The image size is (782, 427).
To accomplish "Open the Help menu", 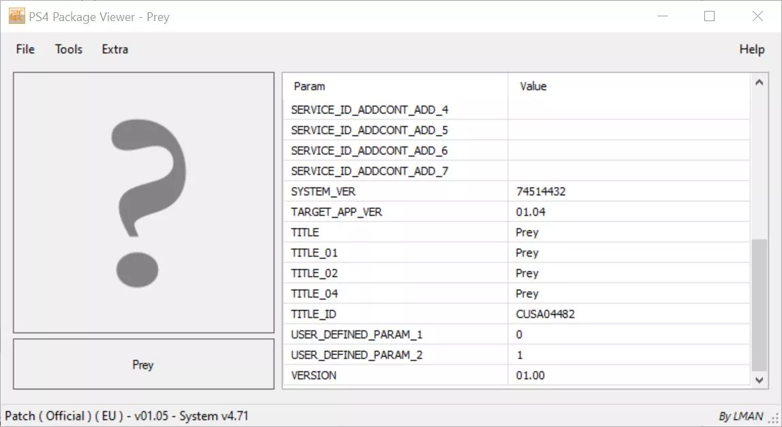I will [751, 49].
